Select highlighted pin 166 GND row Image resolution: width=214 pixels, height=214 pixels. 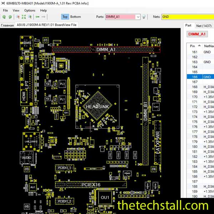tap(200, 77)
